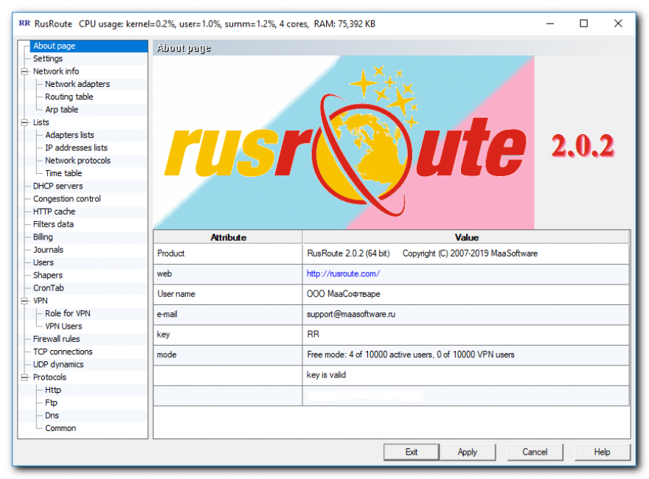Collapse the Lists tree node
Screen dimensions: 649x479
pos(24,122)
